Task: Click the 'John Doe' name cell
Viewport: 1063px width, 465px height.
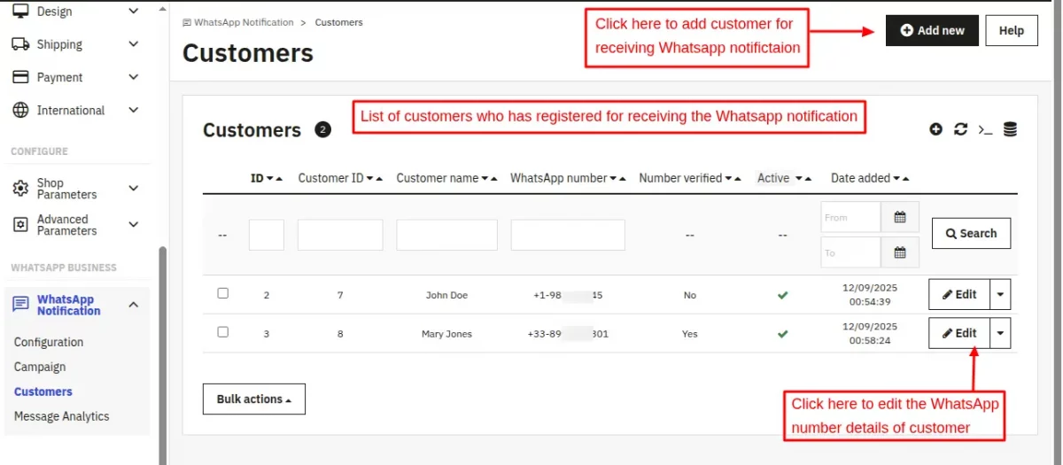Action: click(446, 295)
